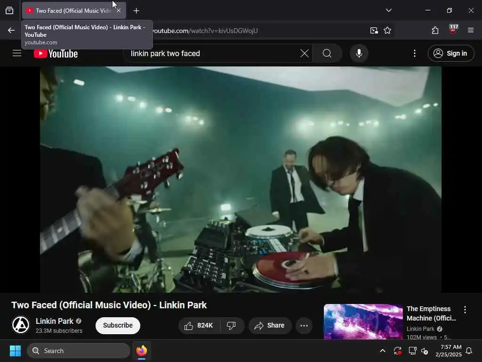Click the Sign in button
The height and width of the screenshot is (362, 482).
[450, 53]
